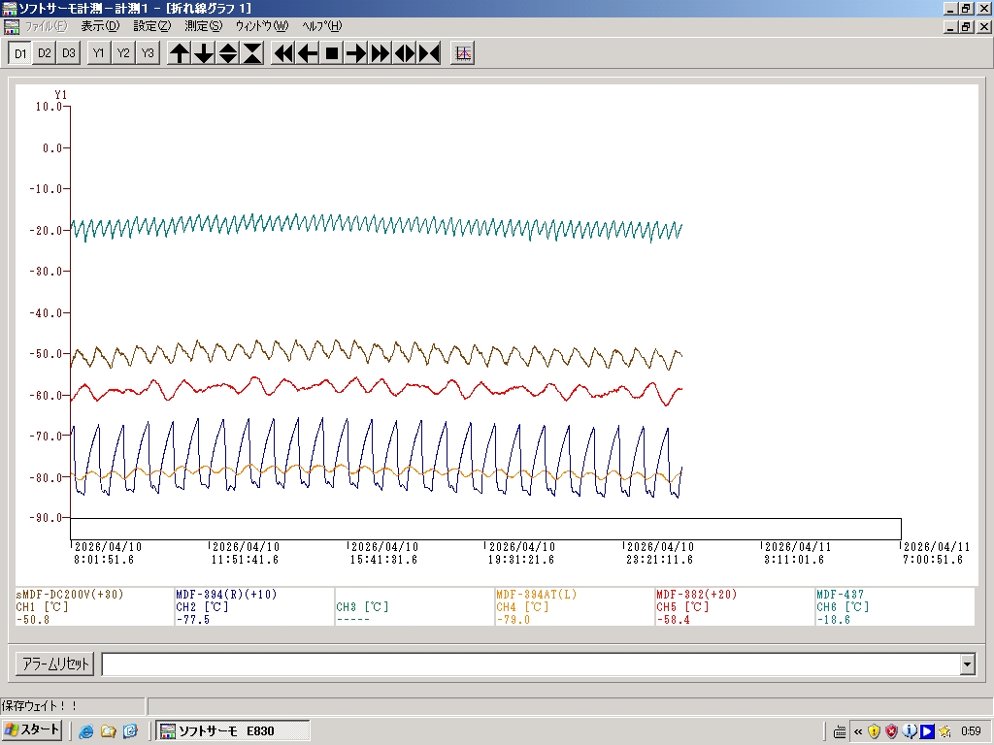Expand the alarm message dropdown
Image resolution: width=994 pixels, height=745 pixels.
967,664
